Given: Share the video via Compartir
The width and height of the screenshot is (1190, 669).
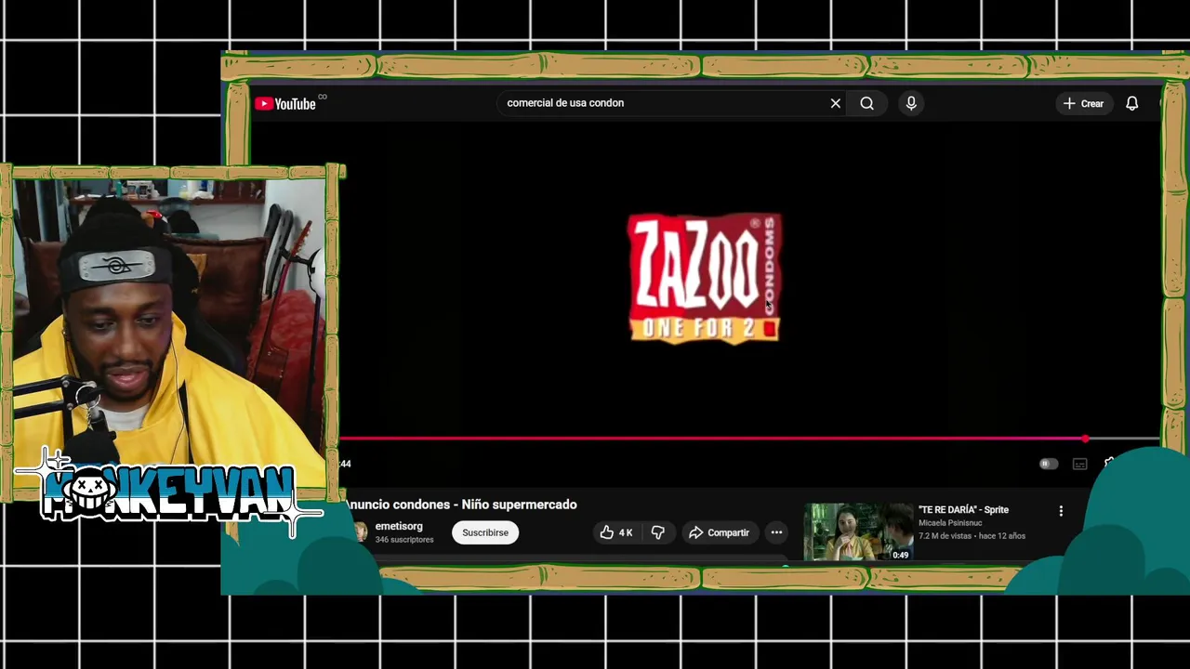Looking at the screenshot, I should [719, 532].
